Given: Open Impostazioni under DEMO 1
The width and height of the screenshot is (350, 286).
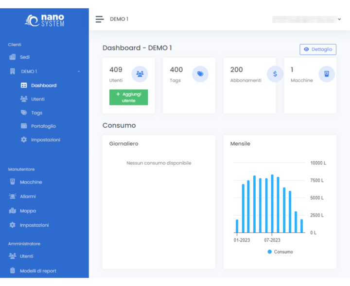Looking at the screenshot, I should click(45, 140).
